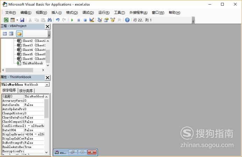Switch to the 按字母序 tab
242x157 pixels.
coord(9,90)
